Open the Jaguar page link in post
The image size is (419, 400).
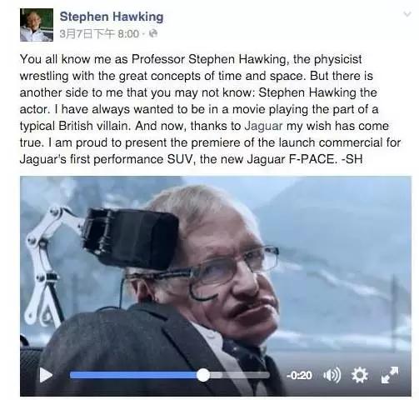pyautogui.click(x=263, y=126)
